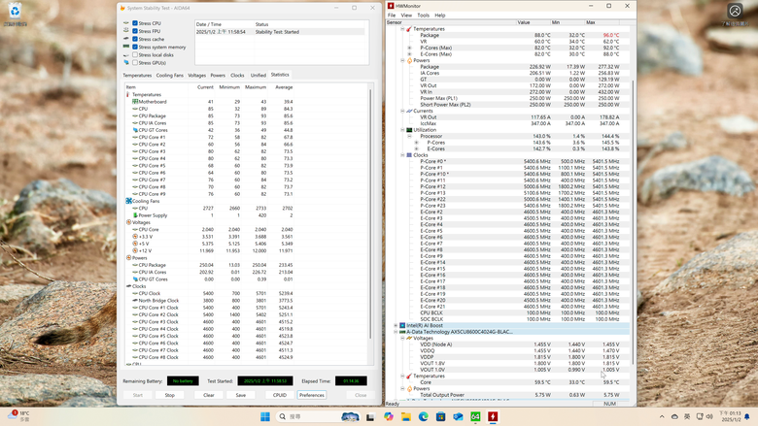Click the Save button in AIDA64
This screenshot has width=758, height=426.
(x=241, y=395)
